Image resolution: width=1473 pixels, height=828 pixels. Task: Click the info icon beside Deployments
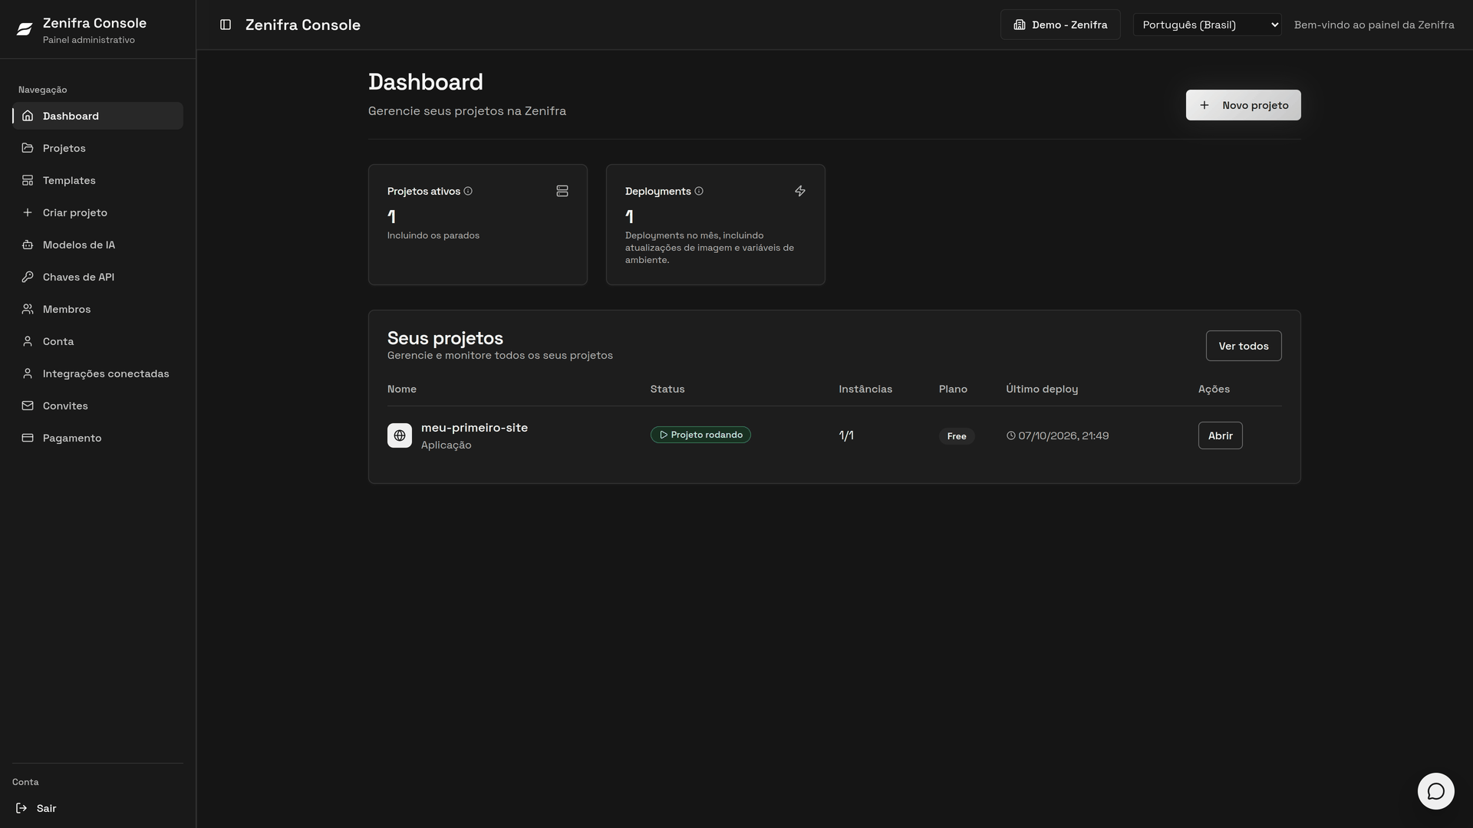point(699,191)
